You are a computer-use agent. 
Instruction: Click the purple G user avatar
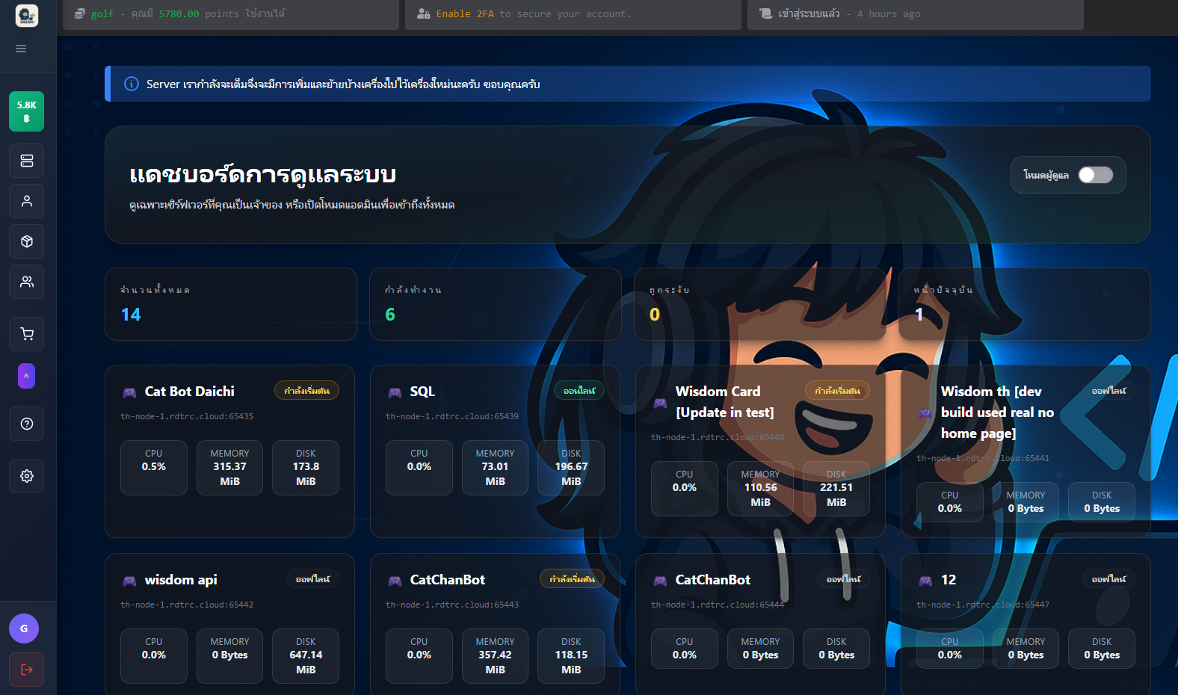point(24,628)
